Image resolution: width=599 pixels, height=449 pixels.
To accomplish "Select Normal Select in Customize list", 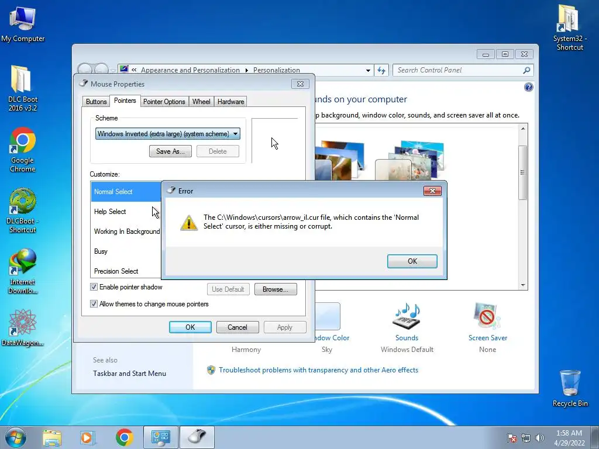I will (126, 192).
